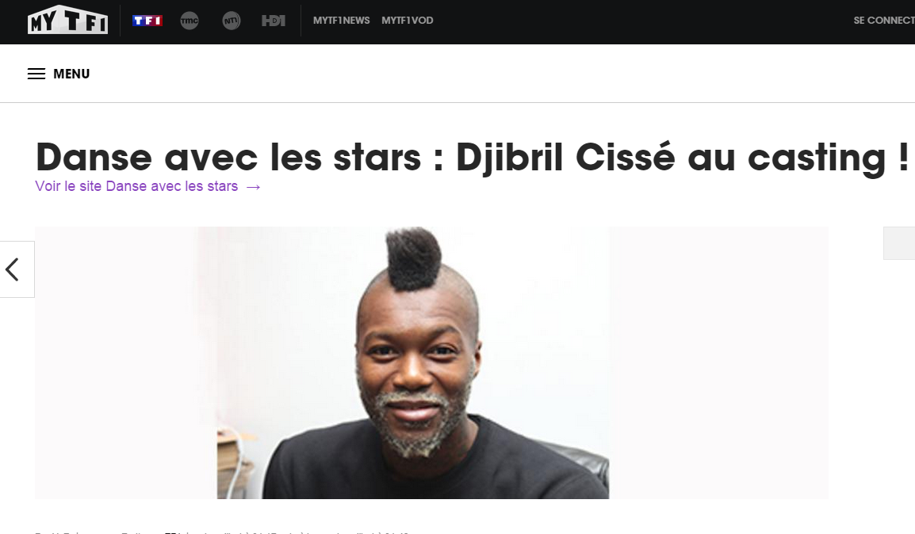The image size is (915, 534).
Task: Select the NT1 channel icon
Action: click(231, 21)
